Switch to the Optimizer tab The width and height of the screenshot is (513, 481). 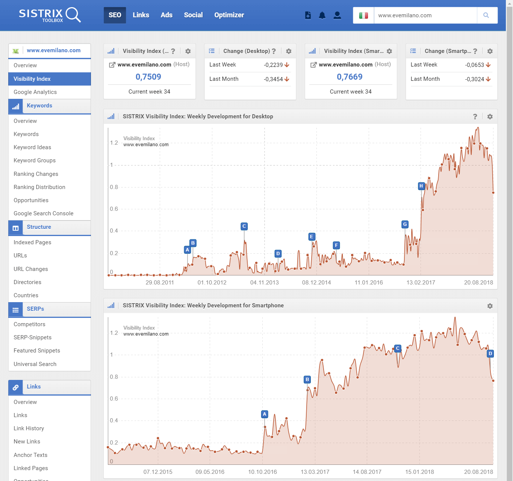coord(229,15)
